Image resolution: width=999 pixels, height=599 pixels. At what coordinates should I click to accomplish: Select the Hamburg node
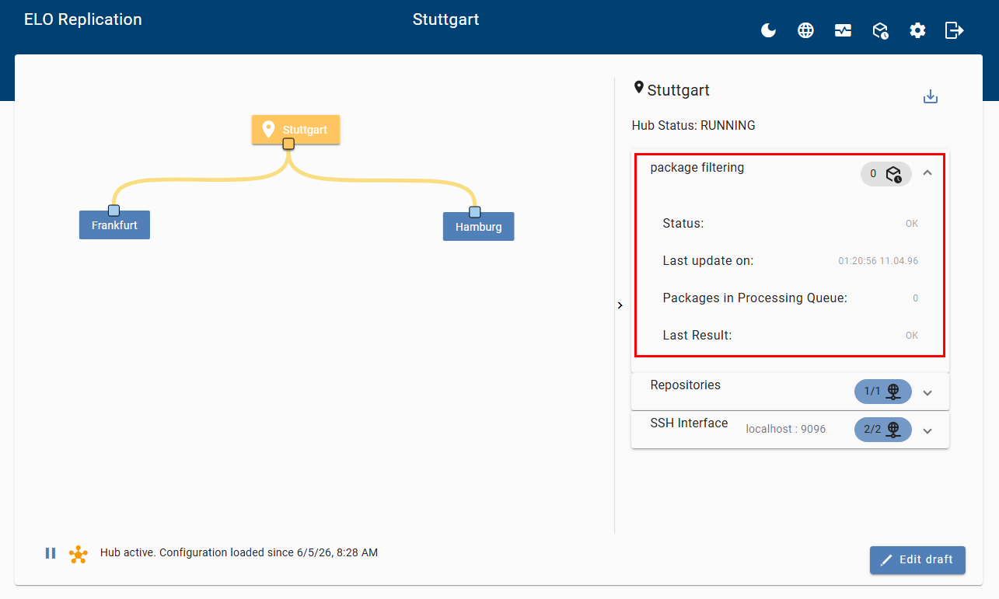(478, 227)
